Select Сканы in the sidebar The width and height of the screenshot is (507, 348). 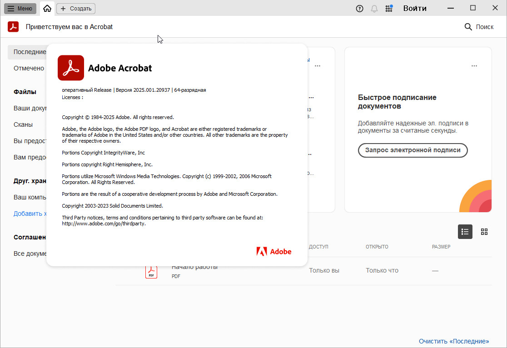click(23, 124)
